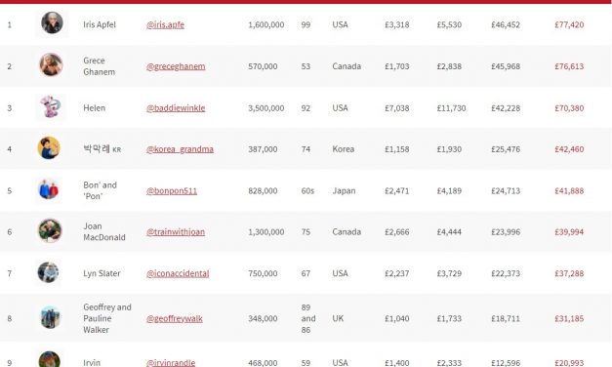This screenshot has width=612, height=367.
Task: Click Iris Apfel's avatar photo
Action: [52, 22]
